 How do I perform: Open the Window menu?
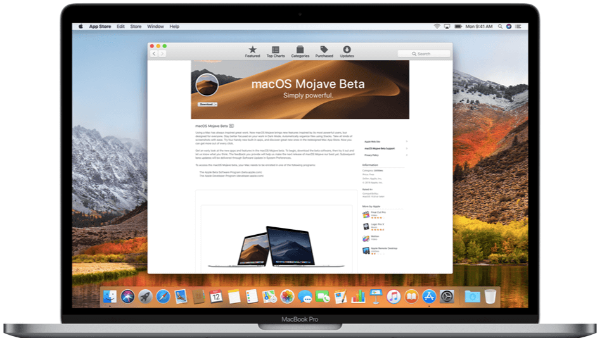point(155,27)
